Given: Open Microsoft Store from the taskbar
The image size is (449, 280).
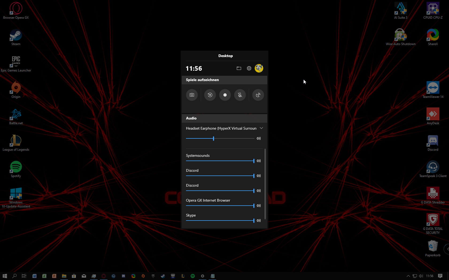Looking at the screenshot, I should [x=74, y=276].
